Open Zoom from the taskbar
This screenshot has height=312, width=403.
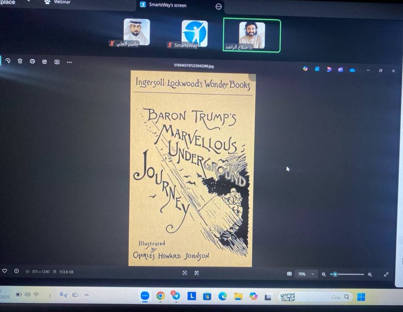(x=145, y=295)
